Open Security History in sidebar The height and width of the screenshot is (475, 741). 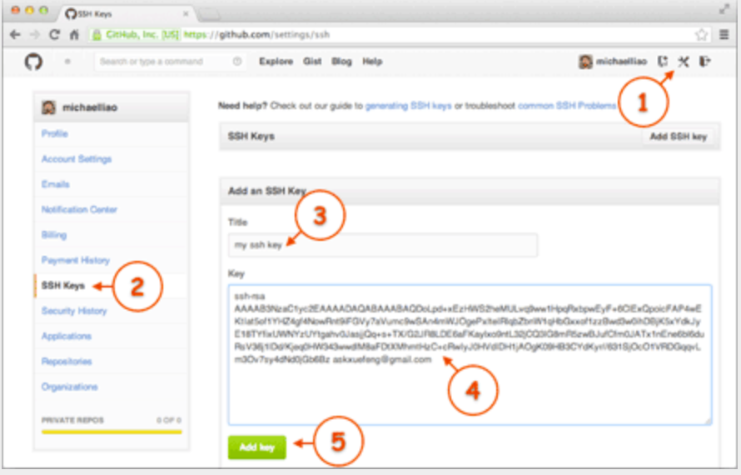click(x=74, y=311)
